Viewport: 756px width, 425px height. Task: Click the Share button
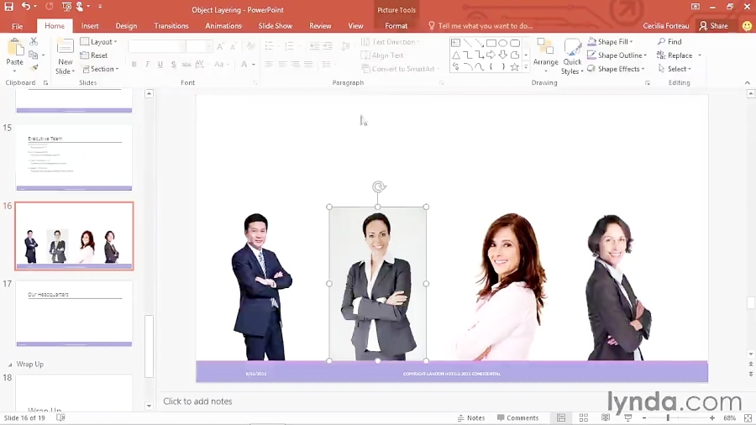coord(713,26)
